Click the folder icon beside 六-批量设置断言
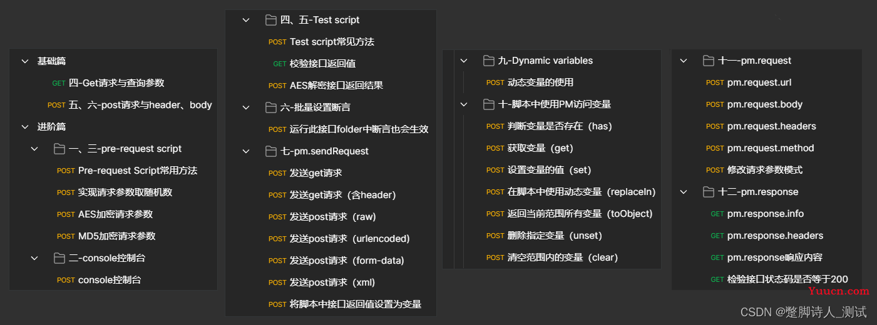The height and width of the screenshot is (325, 877). point(271,107)
